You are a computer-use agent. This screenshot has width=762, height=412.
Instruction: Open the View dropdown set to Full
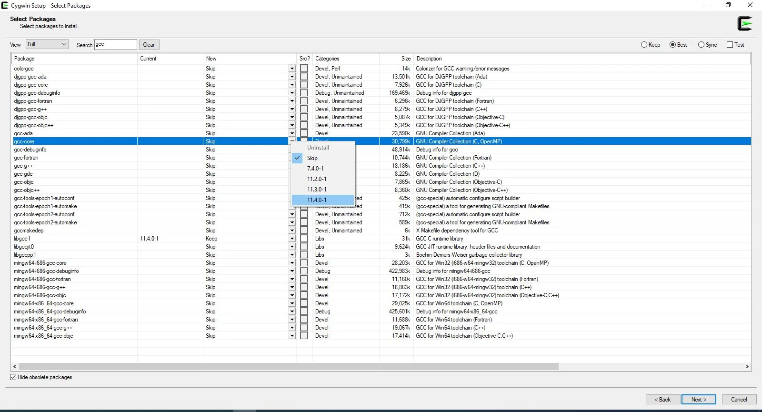point(47,44)
